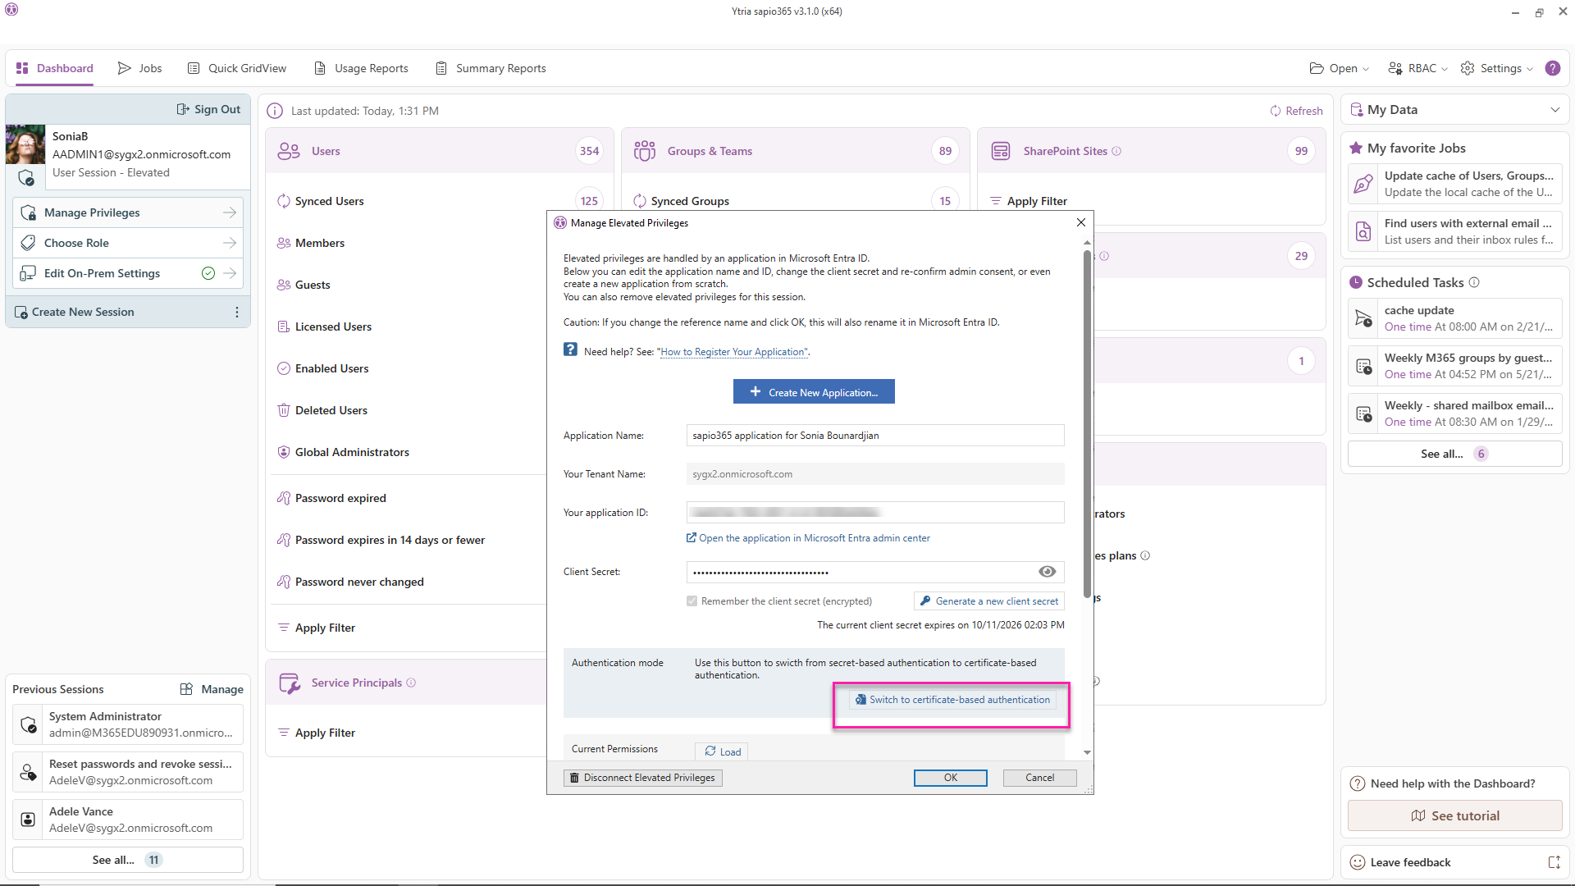Click the SoniaB profile photo
This screenshot has height=886, width=1575.
click(x=25, y=144)
